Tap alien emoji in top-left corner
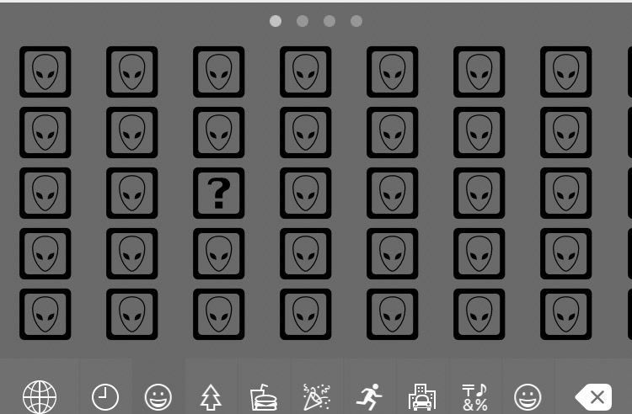The image size is (632, 414). pos(46,72)
